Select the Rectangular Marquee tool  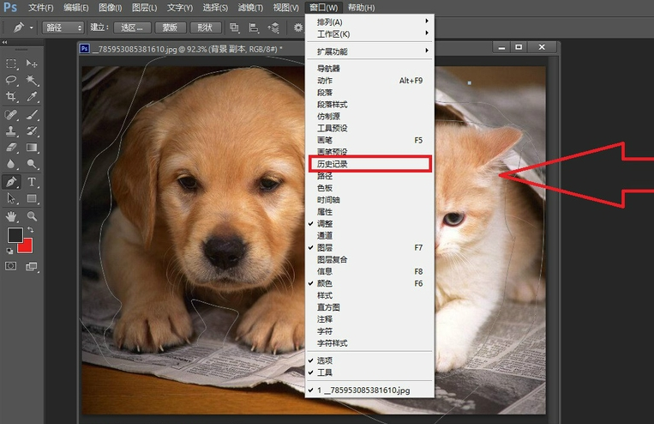coord(11,64)
